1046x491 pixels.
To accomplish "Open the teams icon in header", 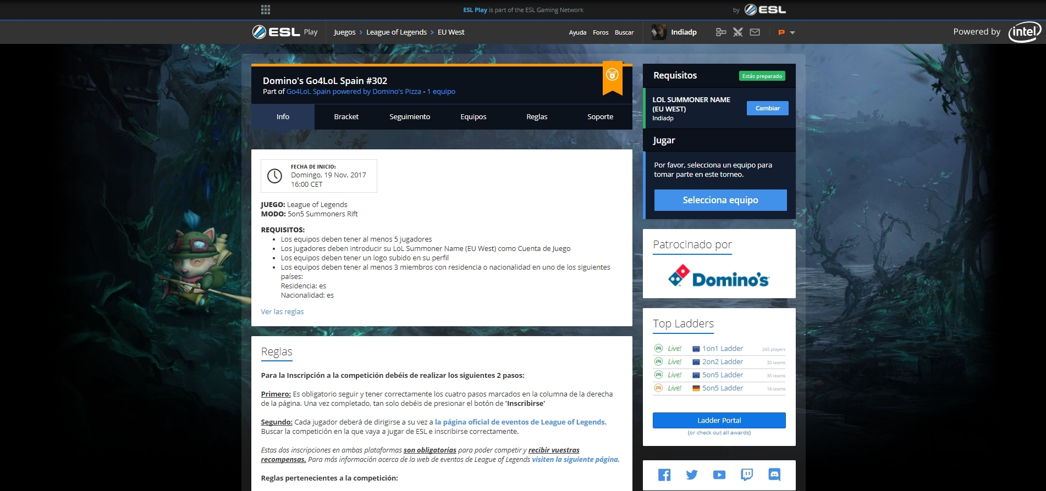I will click(x=720, y=32).
